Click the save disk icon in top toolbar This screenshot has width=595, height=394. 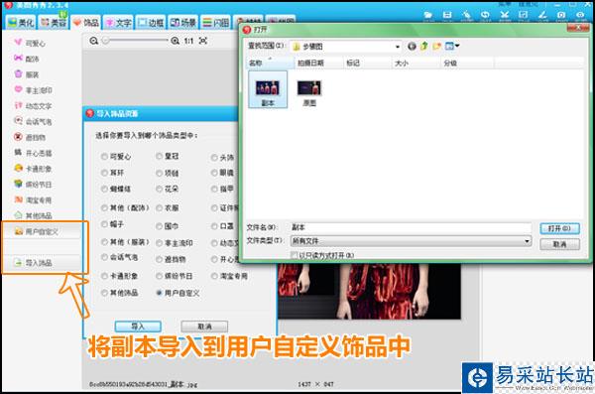pos(447,15)
